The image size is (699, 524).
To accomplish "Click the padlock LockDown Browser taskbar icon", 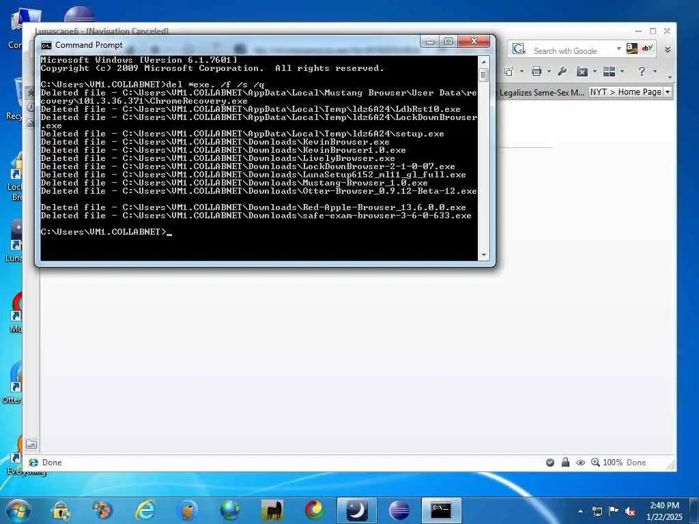I will [60, 510].
